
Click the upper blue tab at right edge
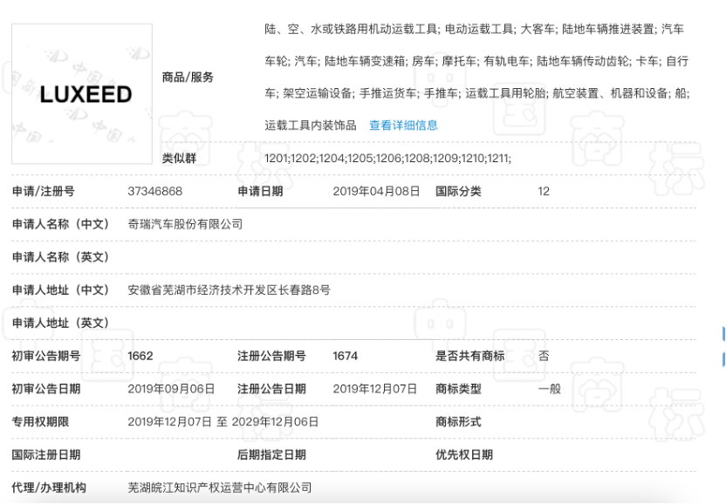(x=723, y=333)
